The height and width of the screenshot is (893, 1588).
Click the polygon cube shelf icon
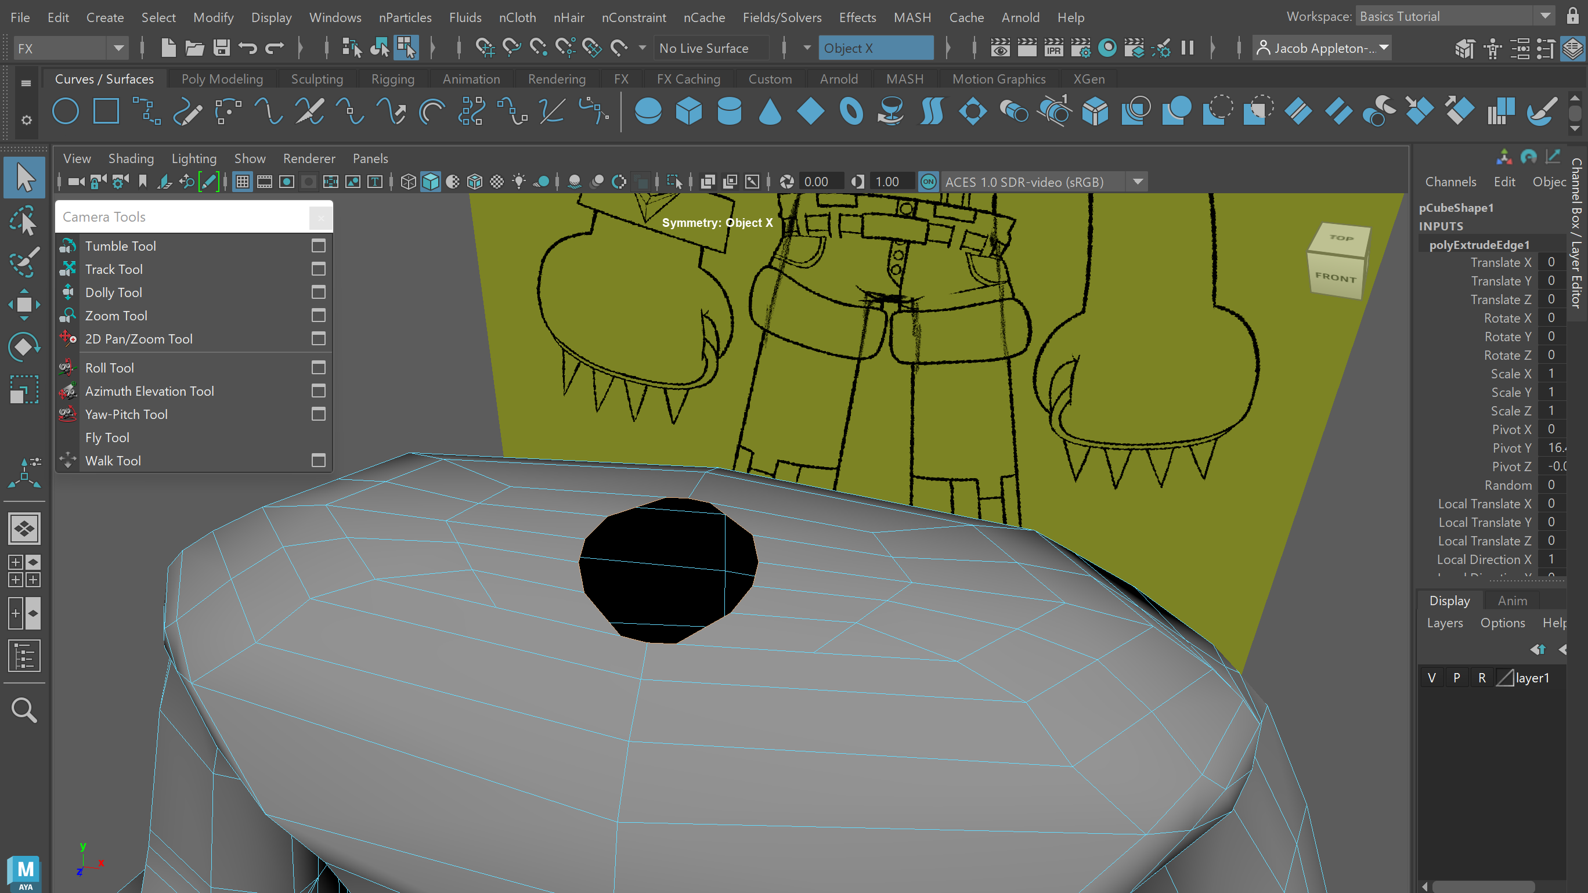(x=688, y=111)
